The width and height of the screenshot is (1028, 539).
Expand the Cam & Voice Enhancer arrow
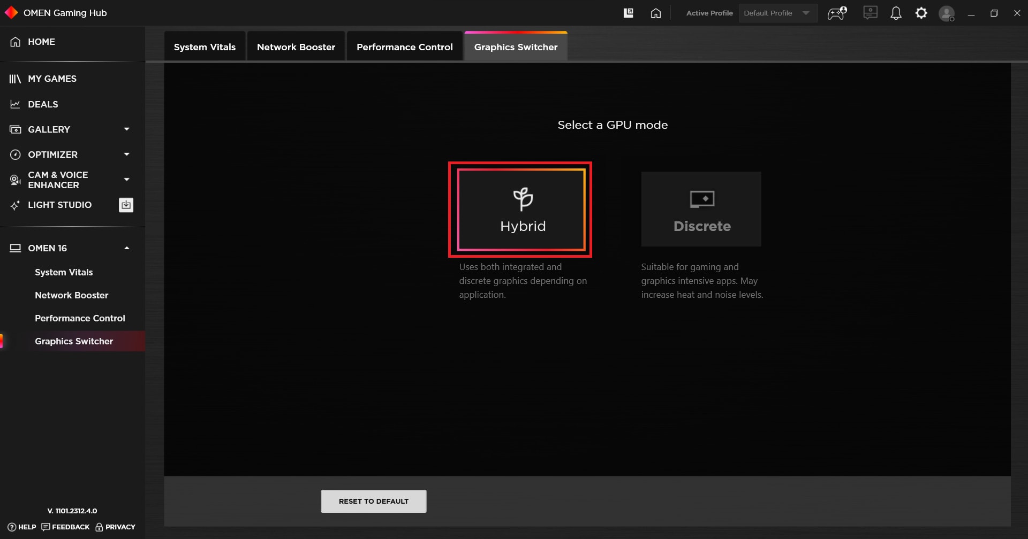click(127, 179)
